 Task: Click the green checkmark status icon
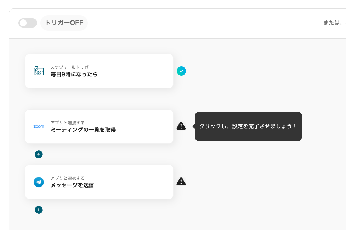(x=181, y=71)
